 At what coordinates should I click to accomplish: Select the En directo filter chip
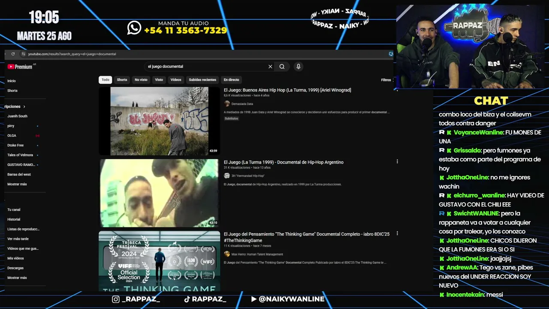tap(231, 80)
